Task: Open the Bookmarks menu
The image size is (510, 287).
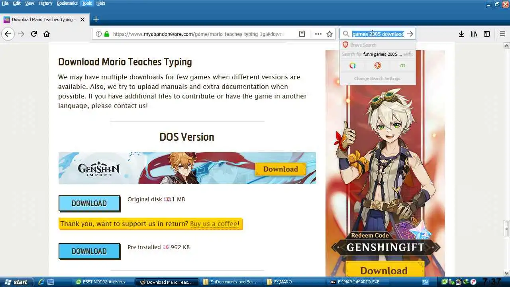Action: pyautogui.click(x=67, y=3)
